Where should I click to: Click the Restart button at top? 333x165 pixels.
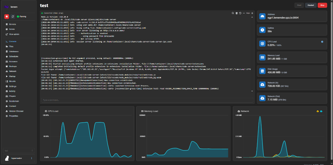tap(311, 5)
